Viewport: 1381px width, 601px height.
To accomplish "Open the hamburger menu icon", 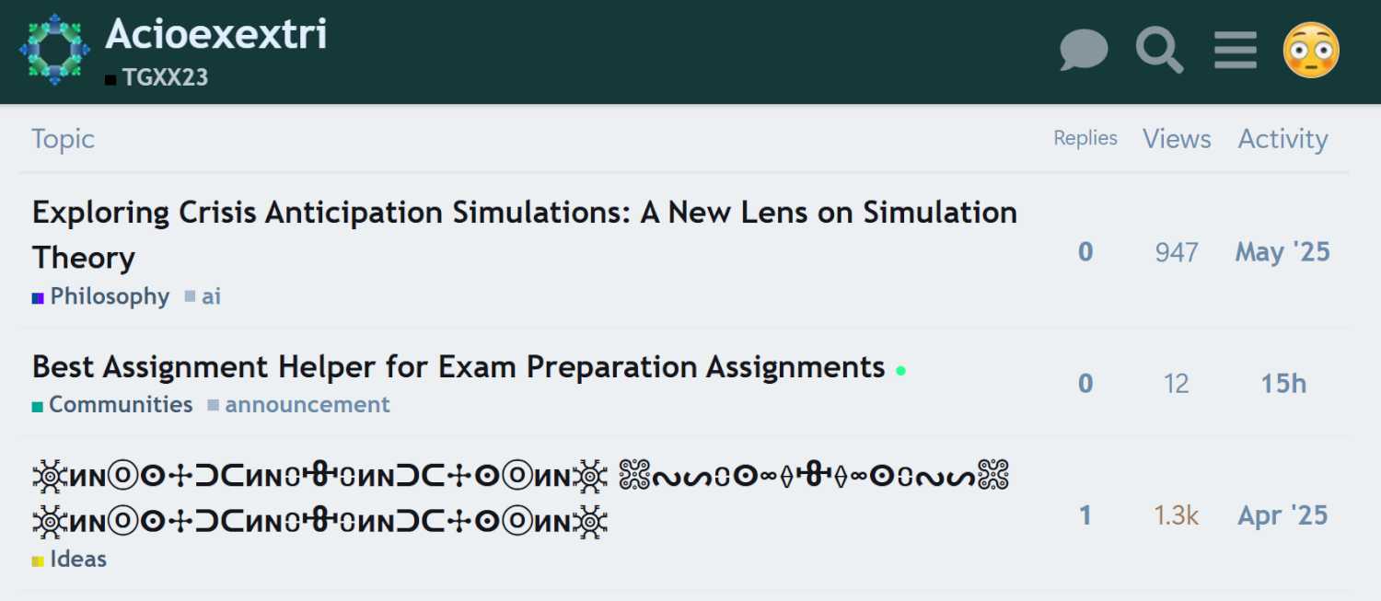I will [x=1235, y=50].
